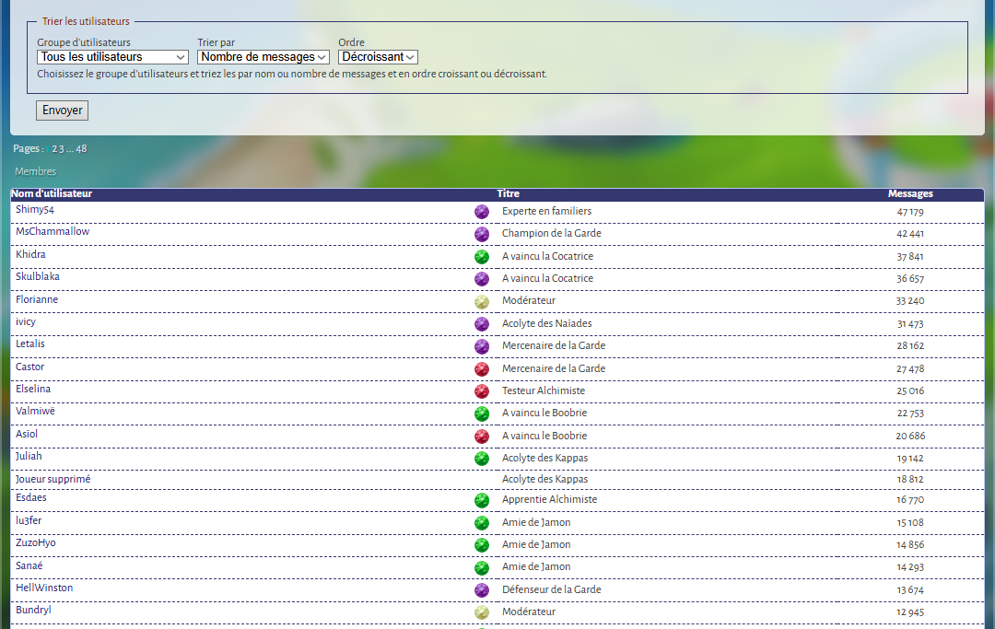Click the purple gem icon in MsChammallow's row

(x=482, y=234)
